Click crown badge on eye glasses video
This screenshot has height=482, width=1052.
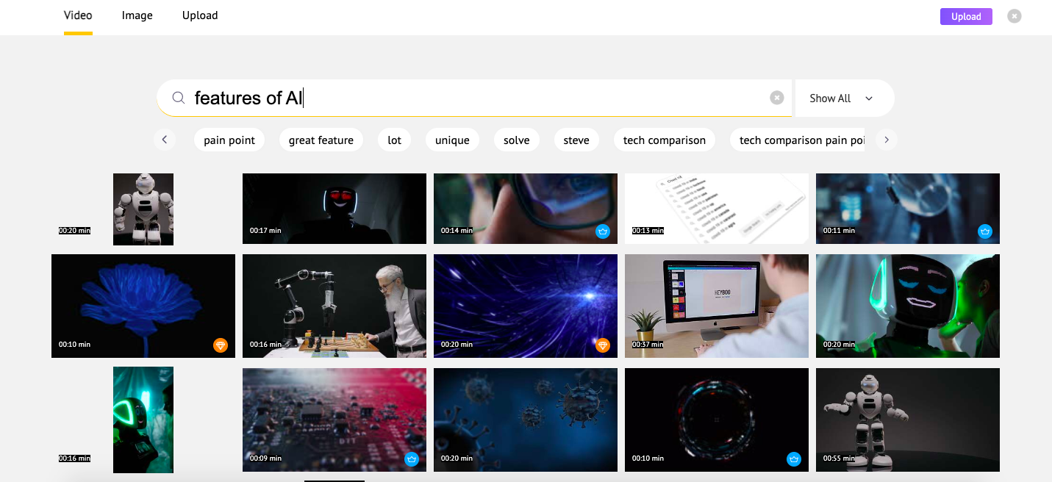603,231
